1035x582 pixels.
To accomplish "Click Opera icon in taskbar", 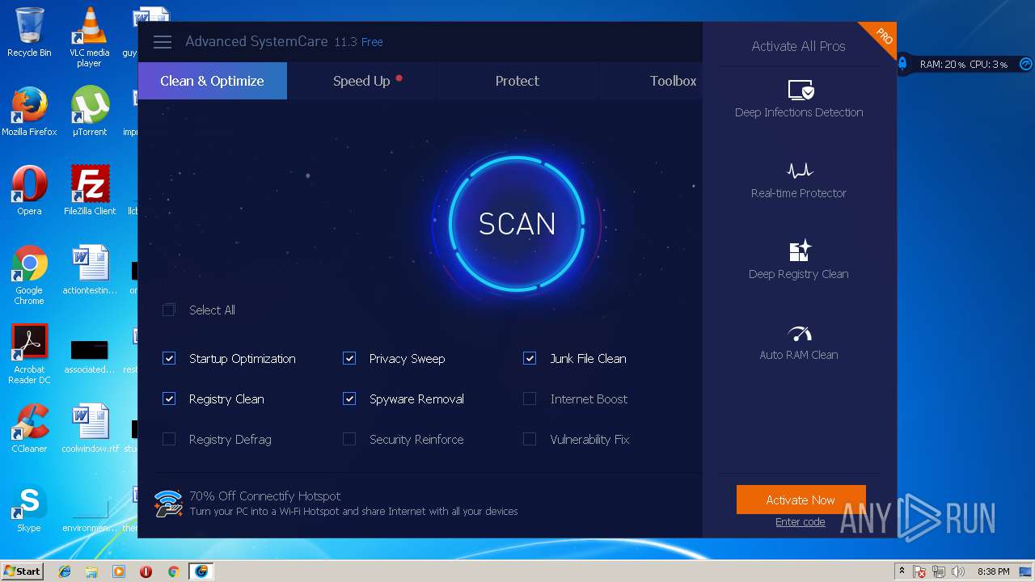I will 146,571.
